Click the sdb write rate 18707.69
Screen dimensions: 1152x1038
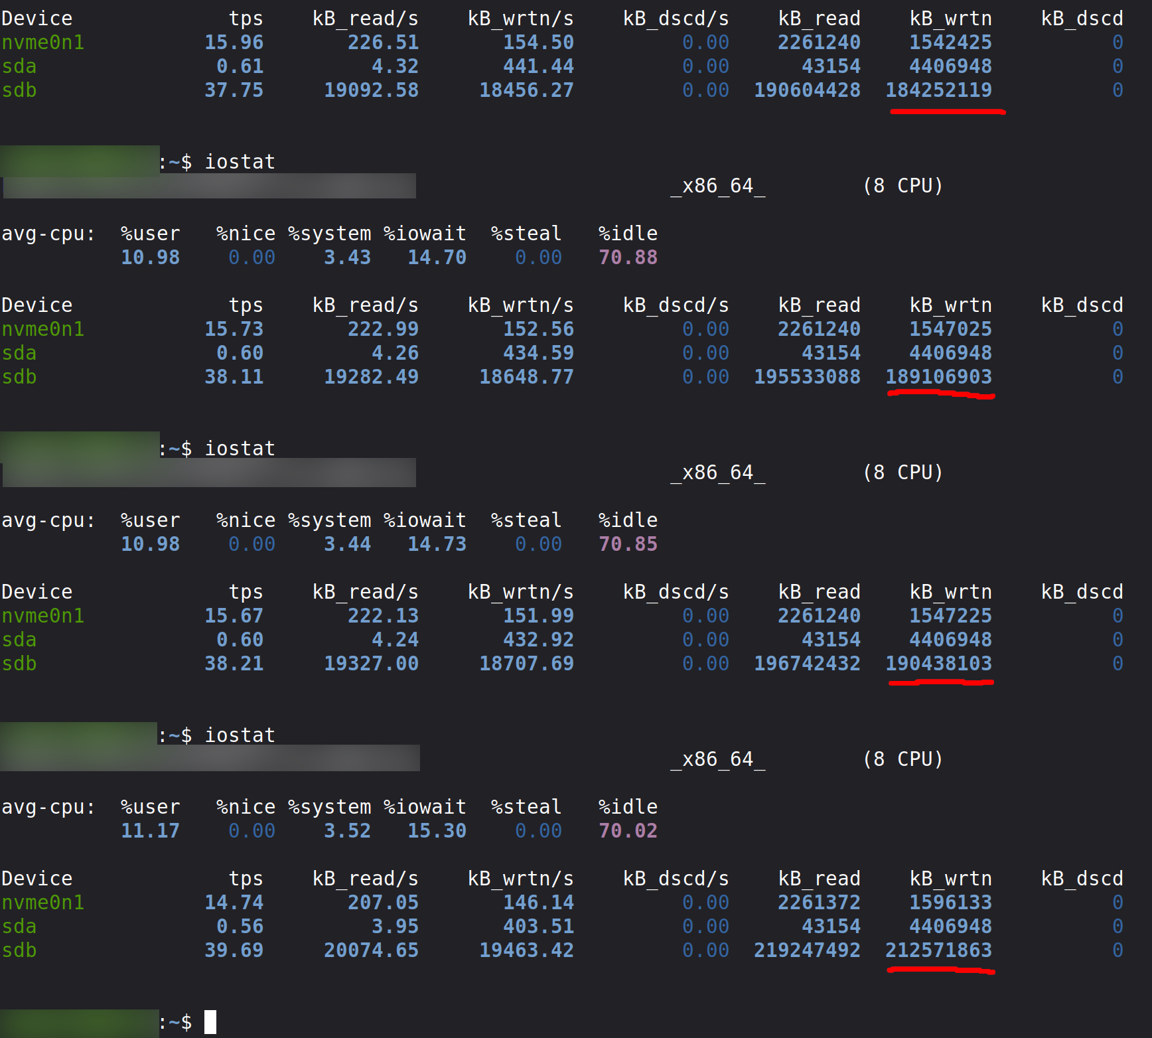(x=526, y=664)
